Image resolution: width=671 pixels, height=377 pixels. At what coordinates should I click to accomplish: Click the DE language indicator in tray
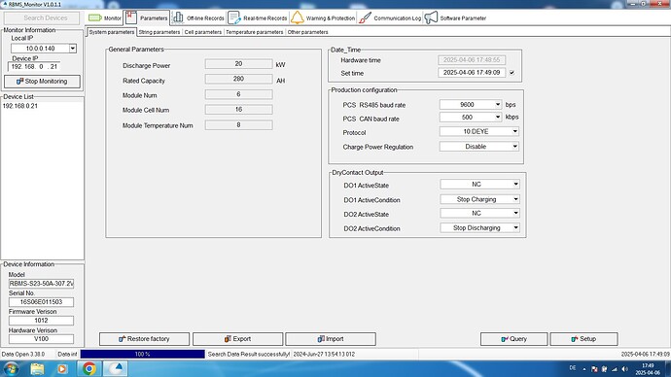click(573, 368)
